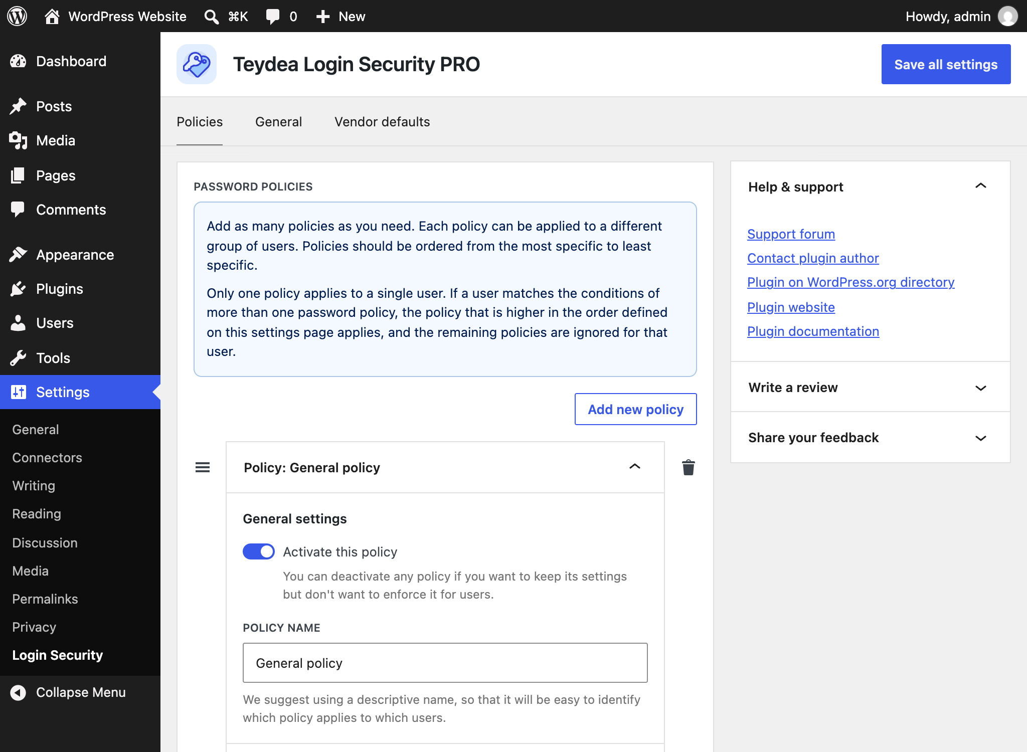Screen dimensions: 1027x752
Task: Click the Appearance brush icon
Action: pyautogui.click(x=18, y=255)
